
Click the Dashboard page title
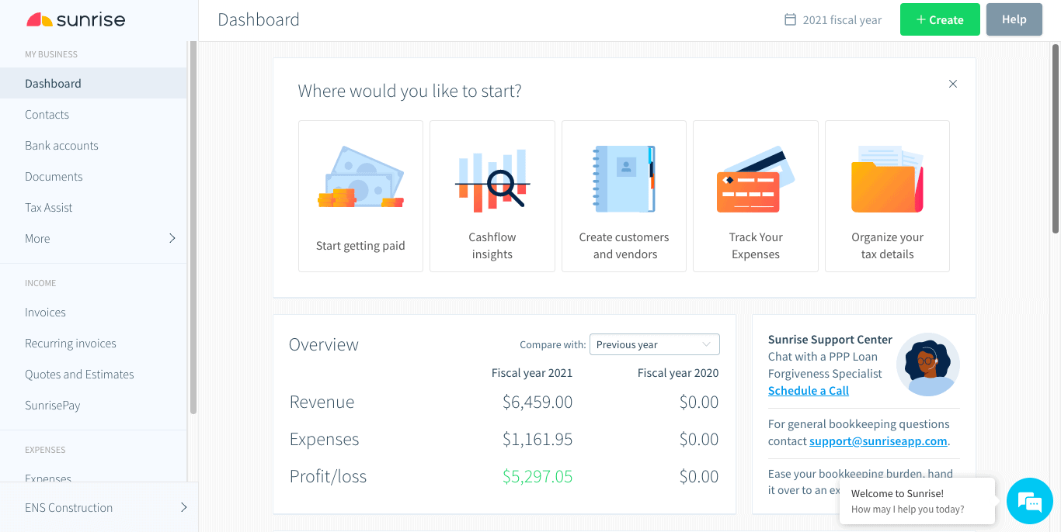(x=259, y=20)
